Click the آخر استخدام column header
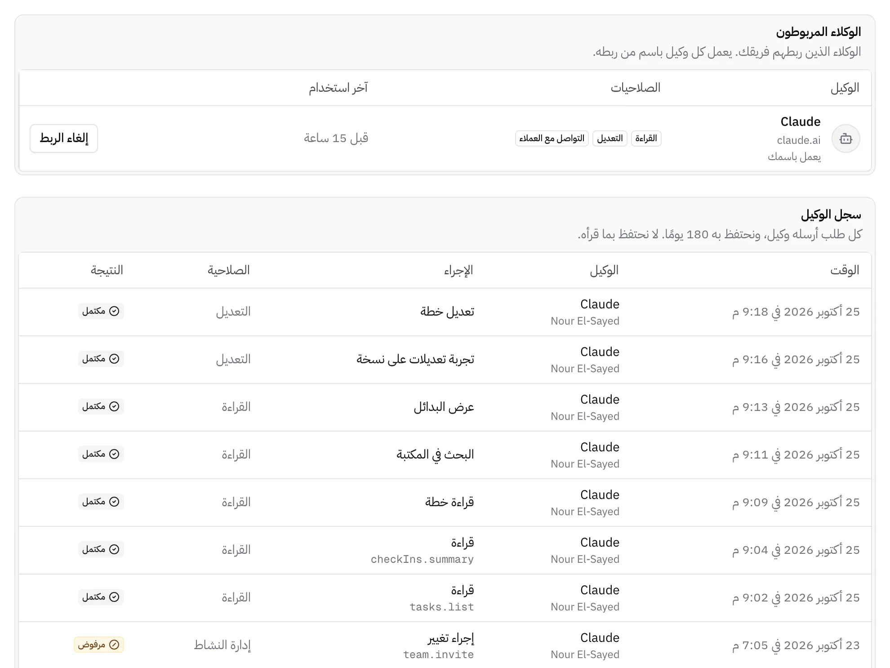Screen dimensions: 890x668 pyautogui.click(x=338, y=88)
